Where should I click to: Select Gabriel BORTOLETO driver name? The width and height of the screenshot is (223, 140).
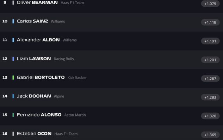tap(41, 77)
